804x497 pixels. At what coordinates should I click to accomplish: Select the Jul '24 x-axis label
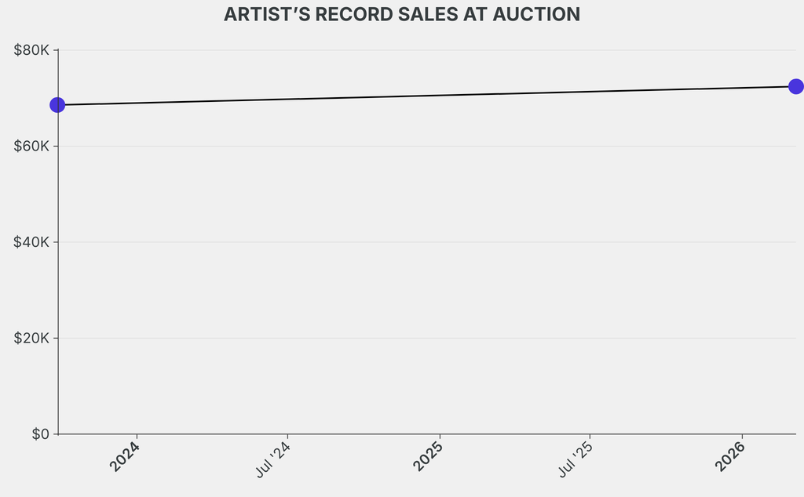click(x=273, y=460)
